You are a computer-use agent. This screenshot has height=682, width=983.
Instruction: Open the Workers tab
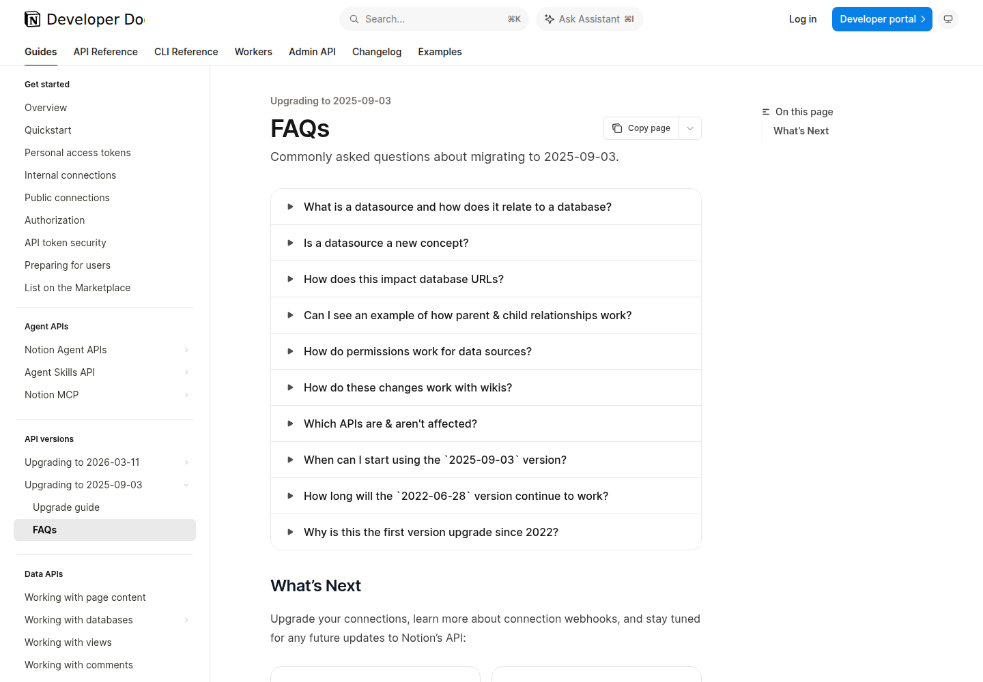coord(253,52)
